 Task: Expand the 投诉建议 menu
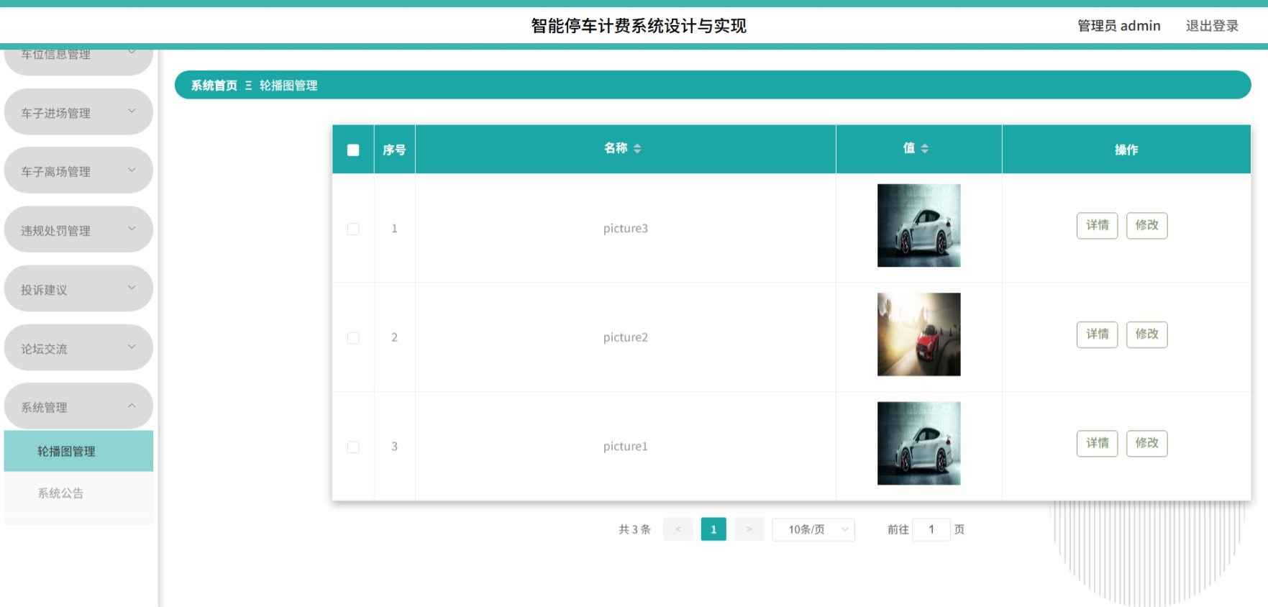[x=78, y=289]
